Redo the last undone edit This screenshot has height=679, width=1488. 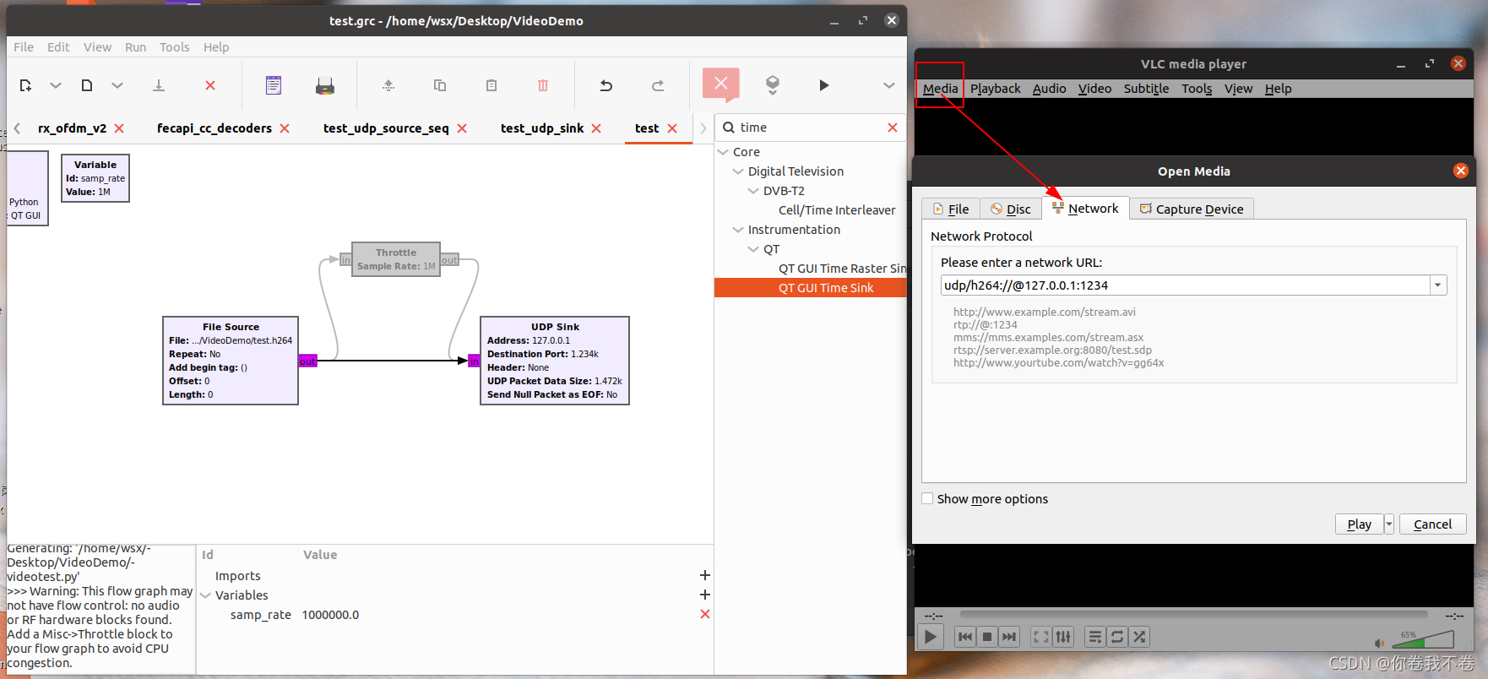tap(658, 85)
